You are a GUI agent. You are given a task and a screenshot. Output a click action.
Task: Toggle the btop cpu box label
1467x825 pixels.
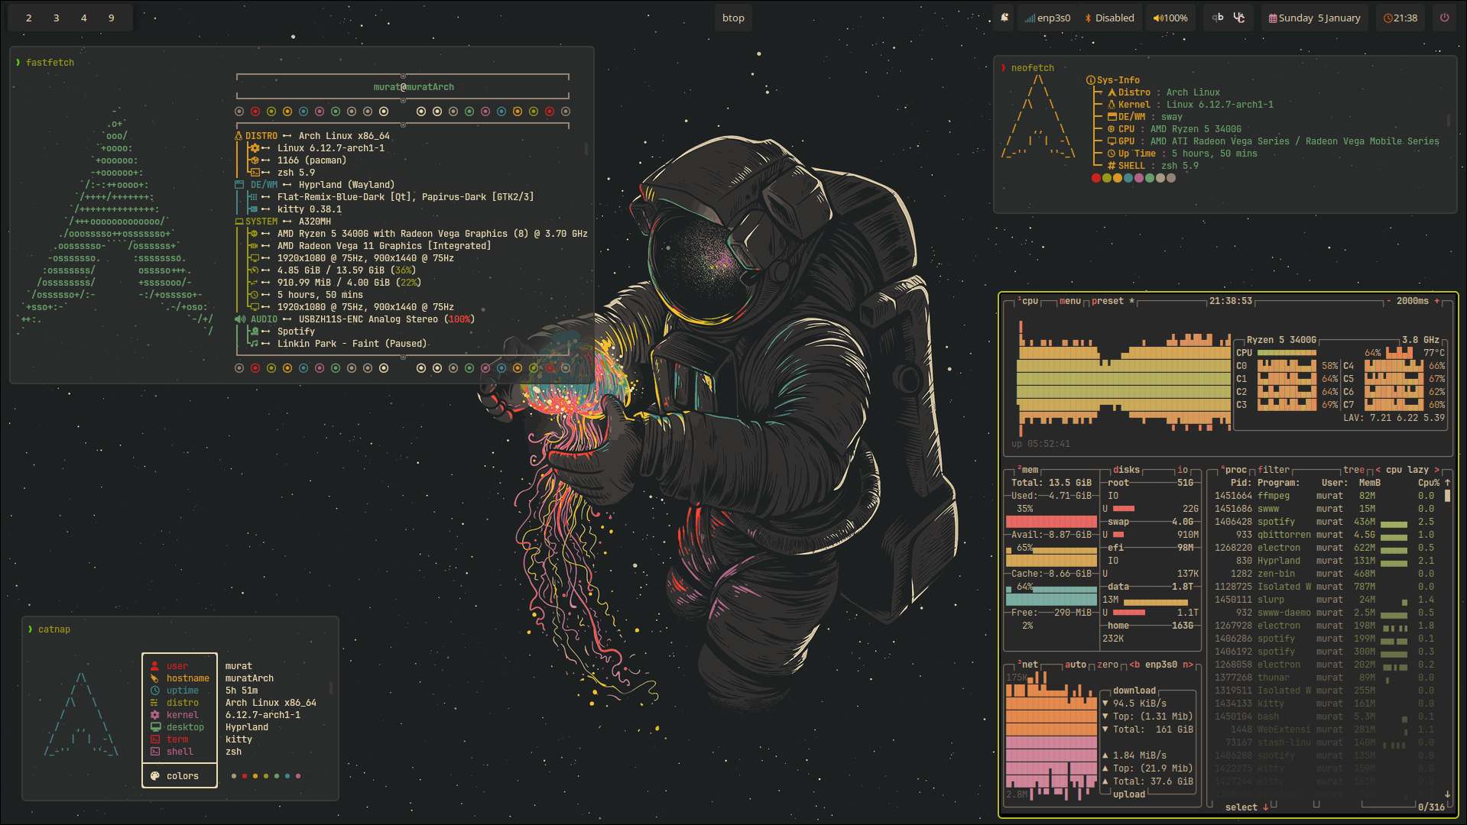(x=1028, y=301)
